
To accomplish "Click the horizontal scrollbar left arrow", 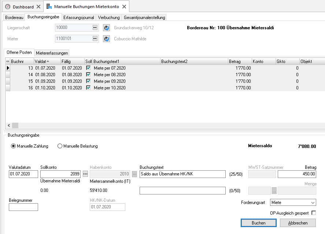I will click(9, 125).
